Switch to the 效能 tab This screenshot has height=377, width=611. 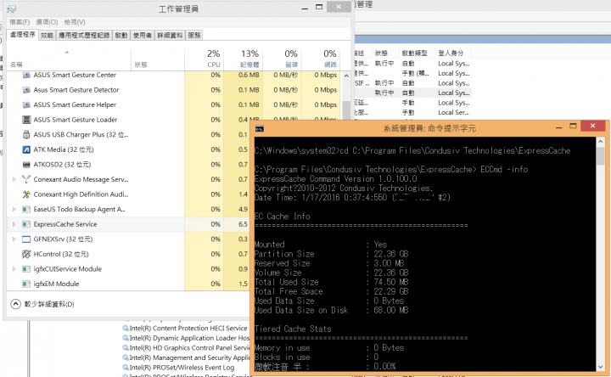pyautogui.click(x=47, y=35)
